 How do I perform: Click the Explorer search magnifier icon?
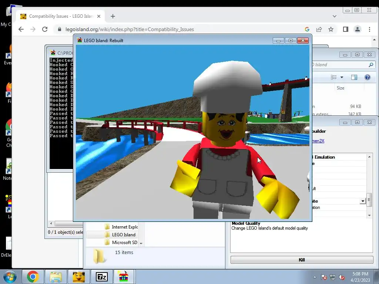click(x=371, y=64)
